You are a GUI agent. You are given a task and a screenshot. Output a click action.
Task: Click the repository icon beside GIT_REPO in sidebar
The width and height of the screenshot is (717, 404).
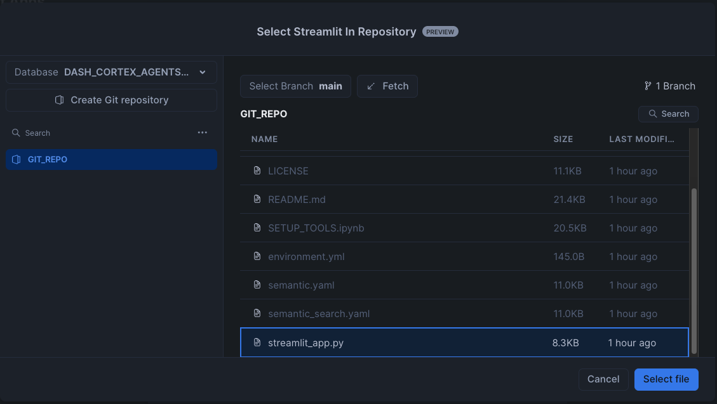point(16,159)
